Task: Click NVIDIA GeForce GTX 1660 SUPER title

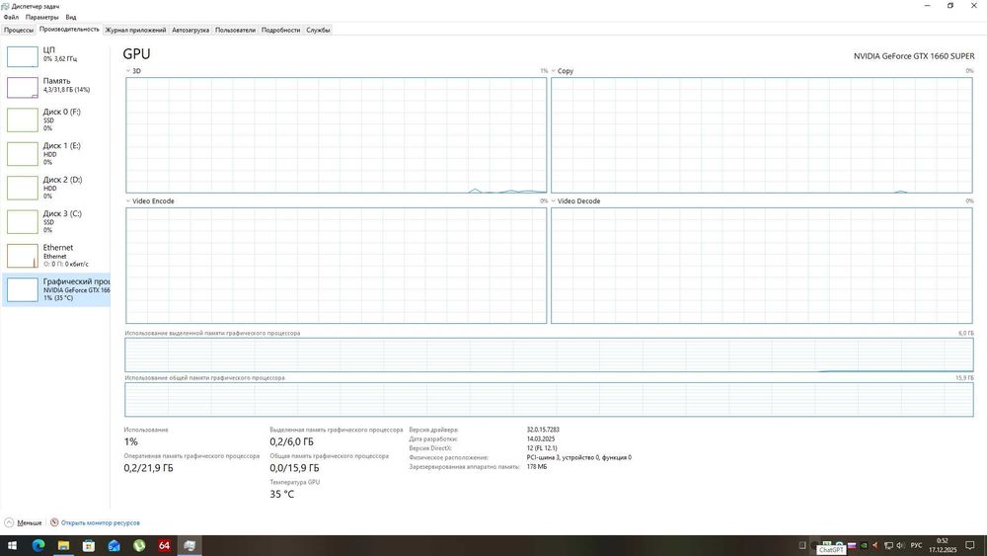Action: click(914, 56)
